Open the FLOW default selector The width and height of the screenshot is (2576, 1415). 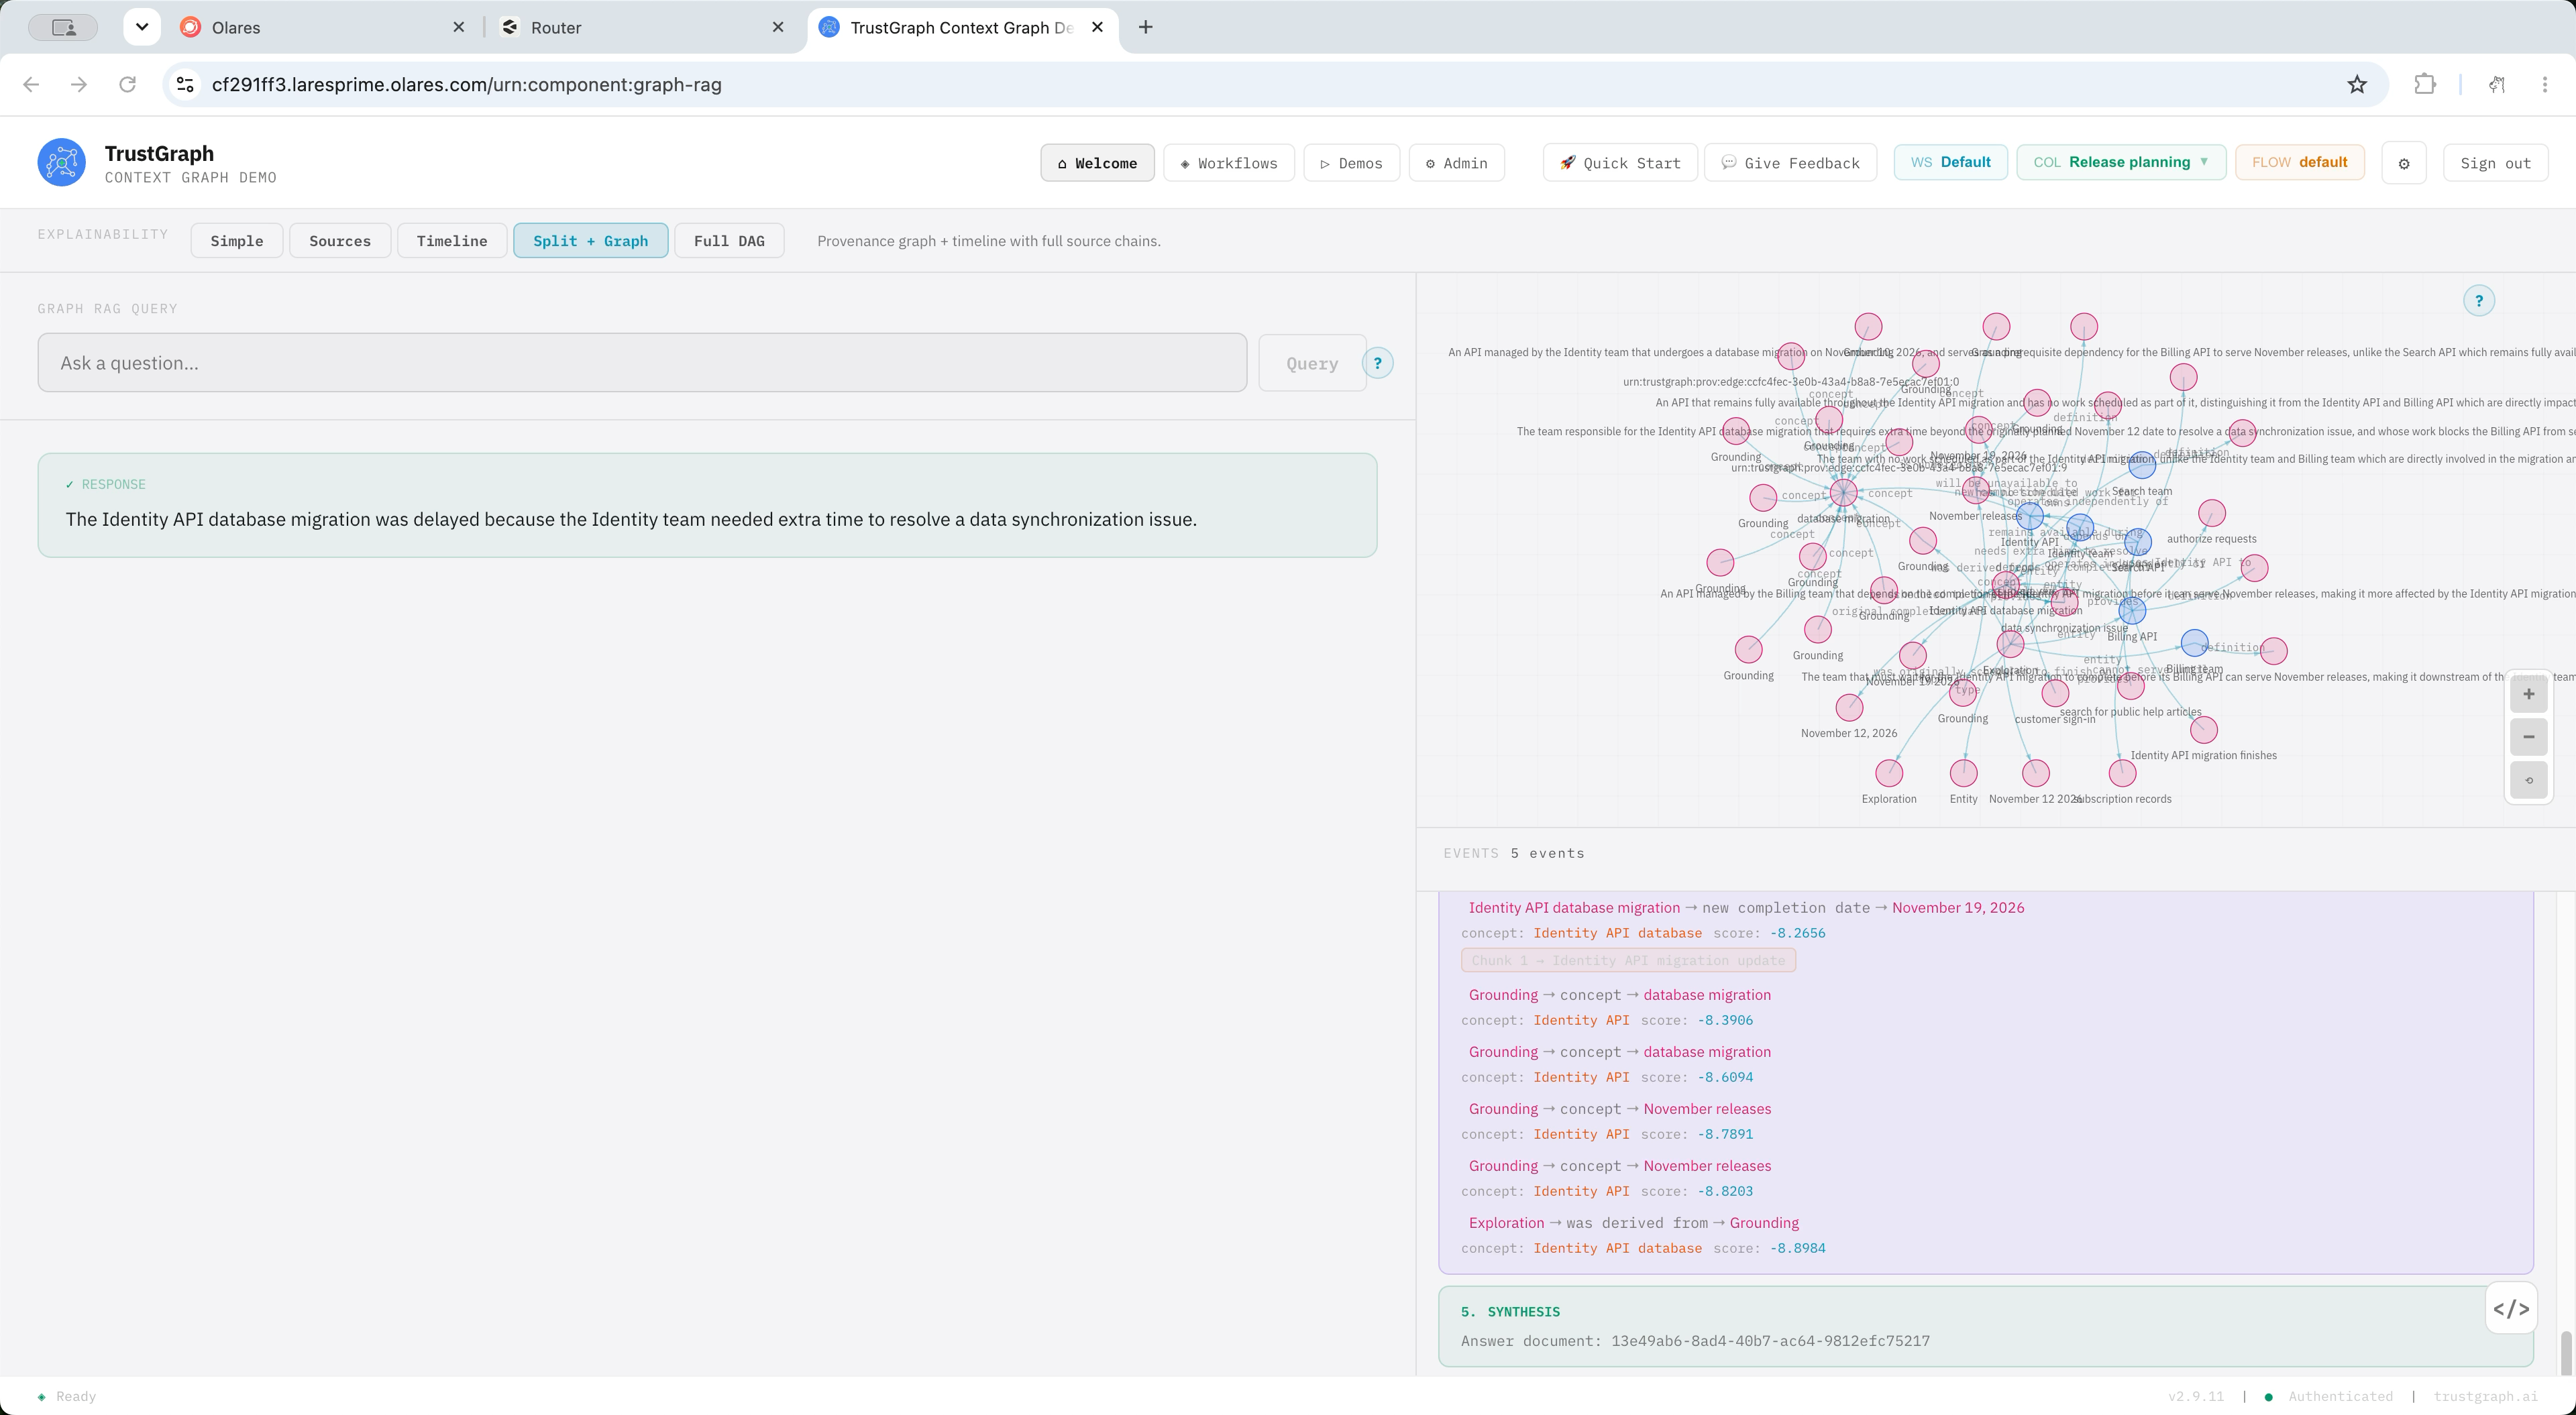(2299, 162)
